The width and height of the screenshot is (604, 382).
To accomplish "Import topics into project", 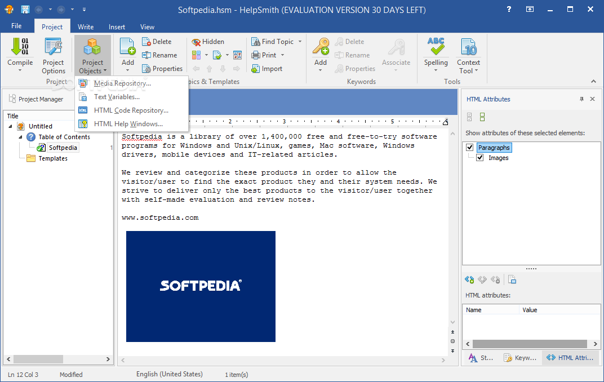I will point(267,69).
